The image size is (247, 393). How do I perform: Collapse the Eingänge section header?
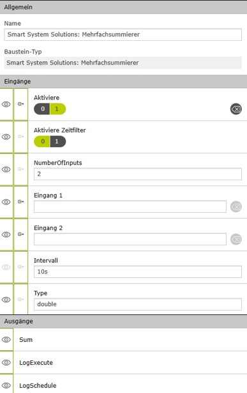(x=123, y=81)
